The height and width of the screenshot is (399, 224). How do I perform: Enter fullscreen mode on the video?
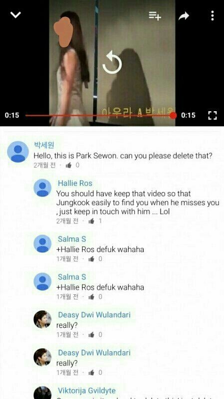click(213, 115)
